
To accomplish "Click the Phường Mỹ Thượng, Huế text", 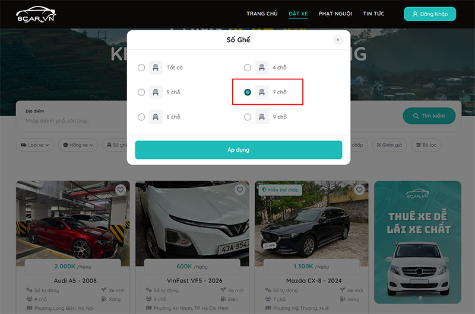I will (x=301, y=308).
